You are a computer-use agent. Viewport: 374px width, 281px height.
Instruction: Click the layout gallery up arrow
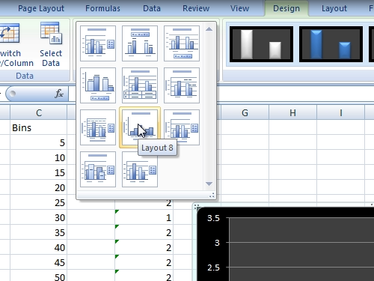tap(209, 29)
